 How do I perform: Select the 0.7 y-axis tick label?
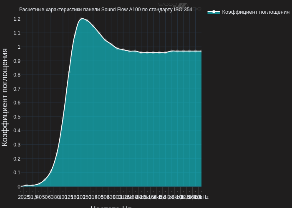17,89
